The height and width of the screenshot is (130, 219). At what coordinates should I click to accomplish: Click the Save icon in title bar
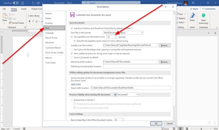coord(23,3)
